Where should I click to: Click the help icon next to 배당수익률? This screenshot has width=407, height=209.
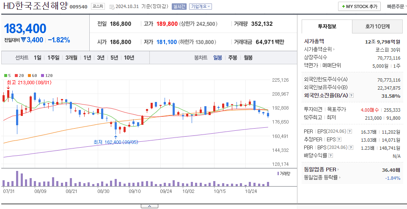[330, 156]
